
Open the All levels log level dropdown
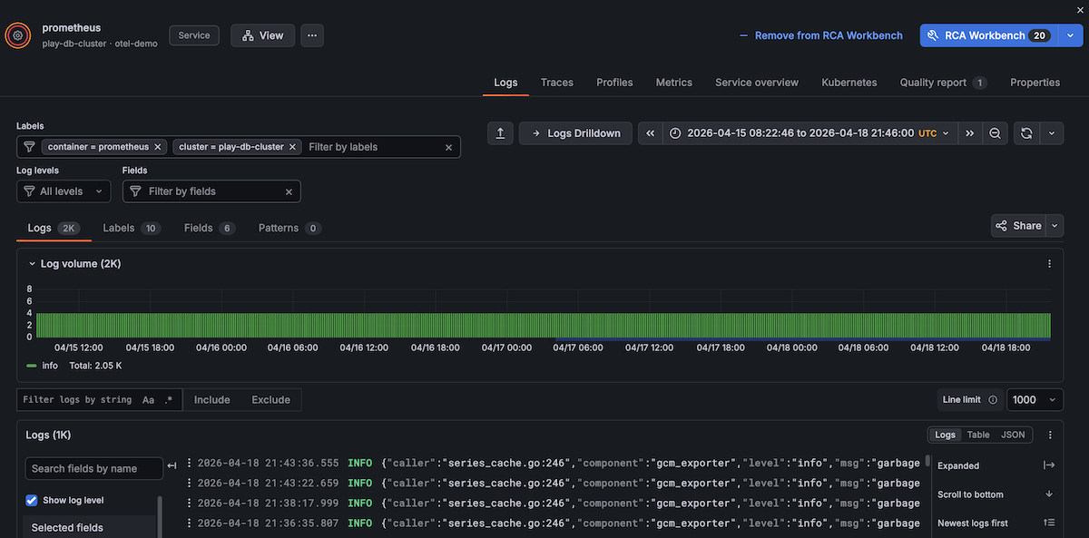(x=64, y=191)
